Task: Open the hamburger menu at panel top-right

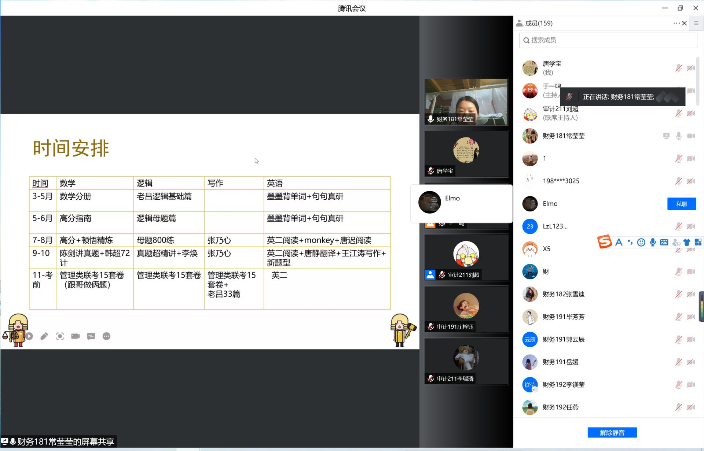Action: (x=696, y=23)
